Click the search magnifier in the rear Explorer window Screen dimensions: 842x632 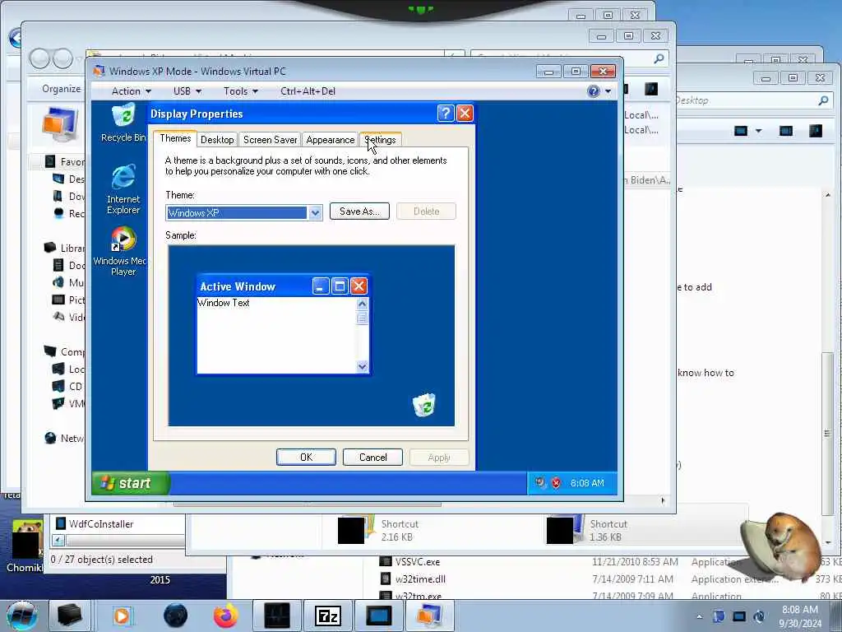[x=659, y=58]
